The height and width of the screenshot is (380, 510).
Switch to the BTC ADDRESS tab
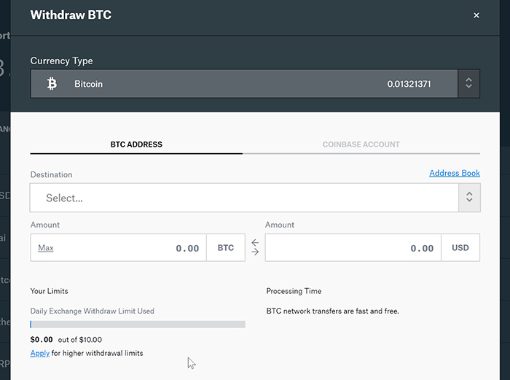[x=136, y=144]
